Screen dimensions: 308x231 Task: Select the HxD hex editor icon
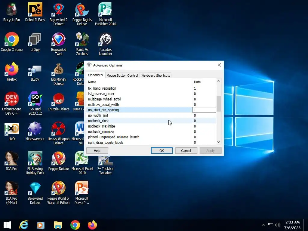12,131
